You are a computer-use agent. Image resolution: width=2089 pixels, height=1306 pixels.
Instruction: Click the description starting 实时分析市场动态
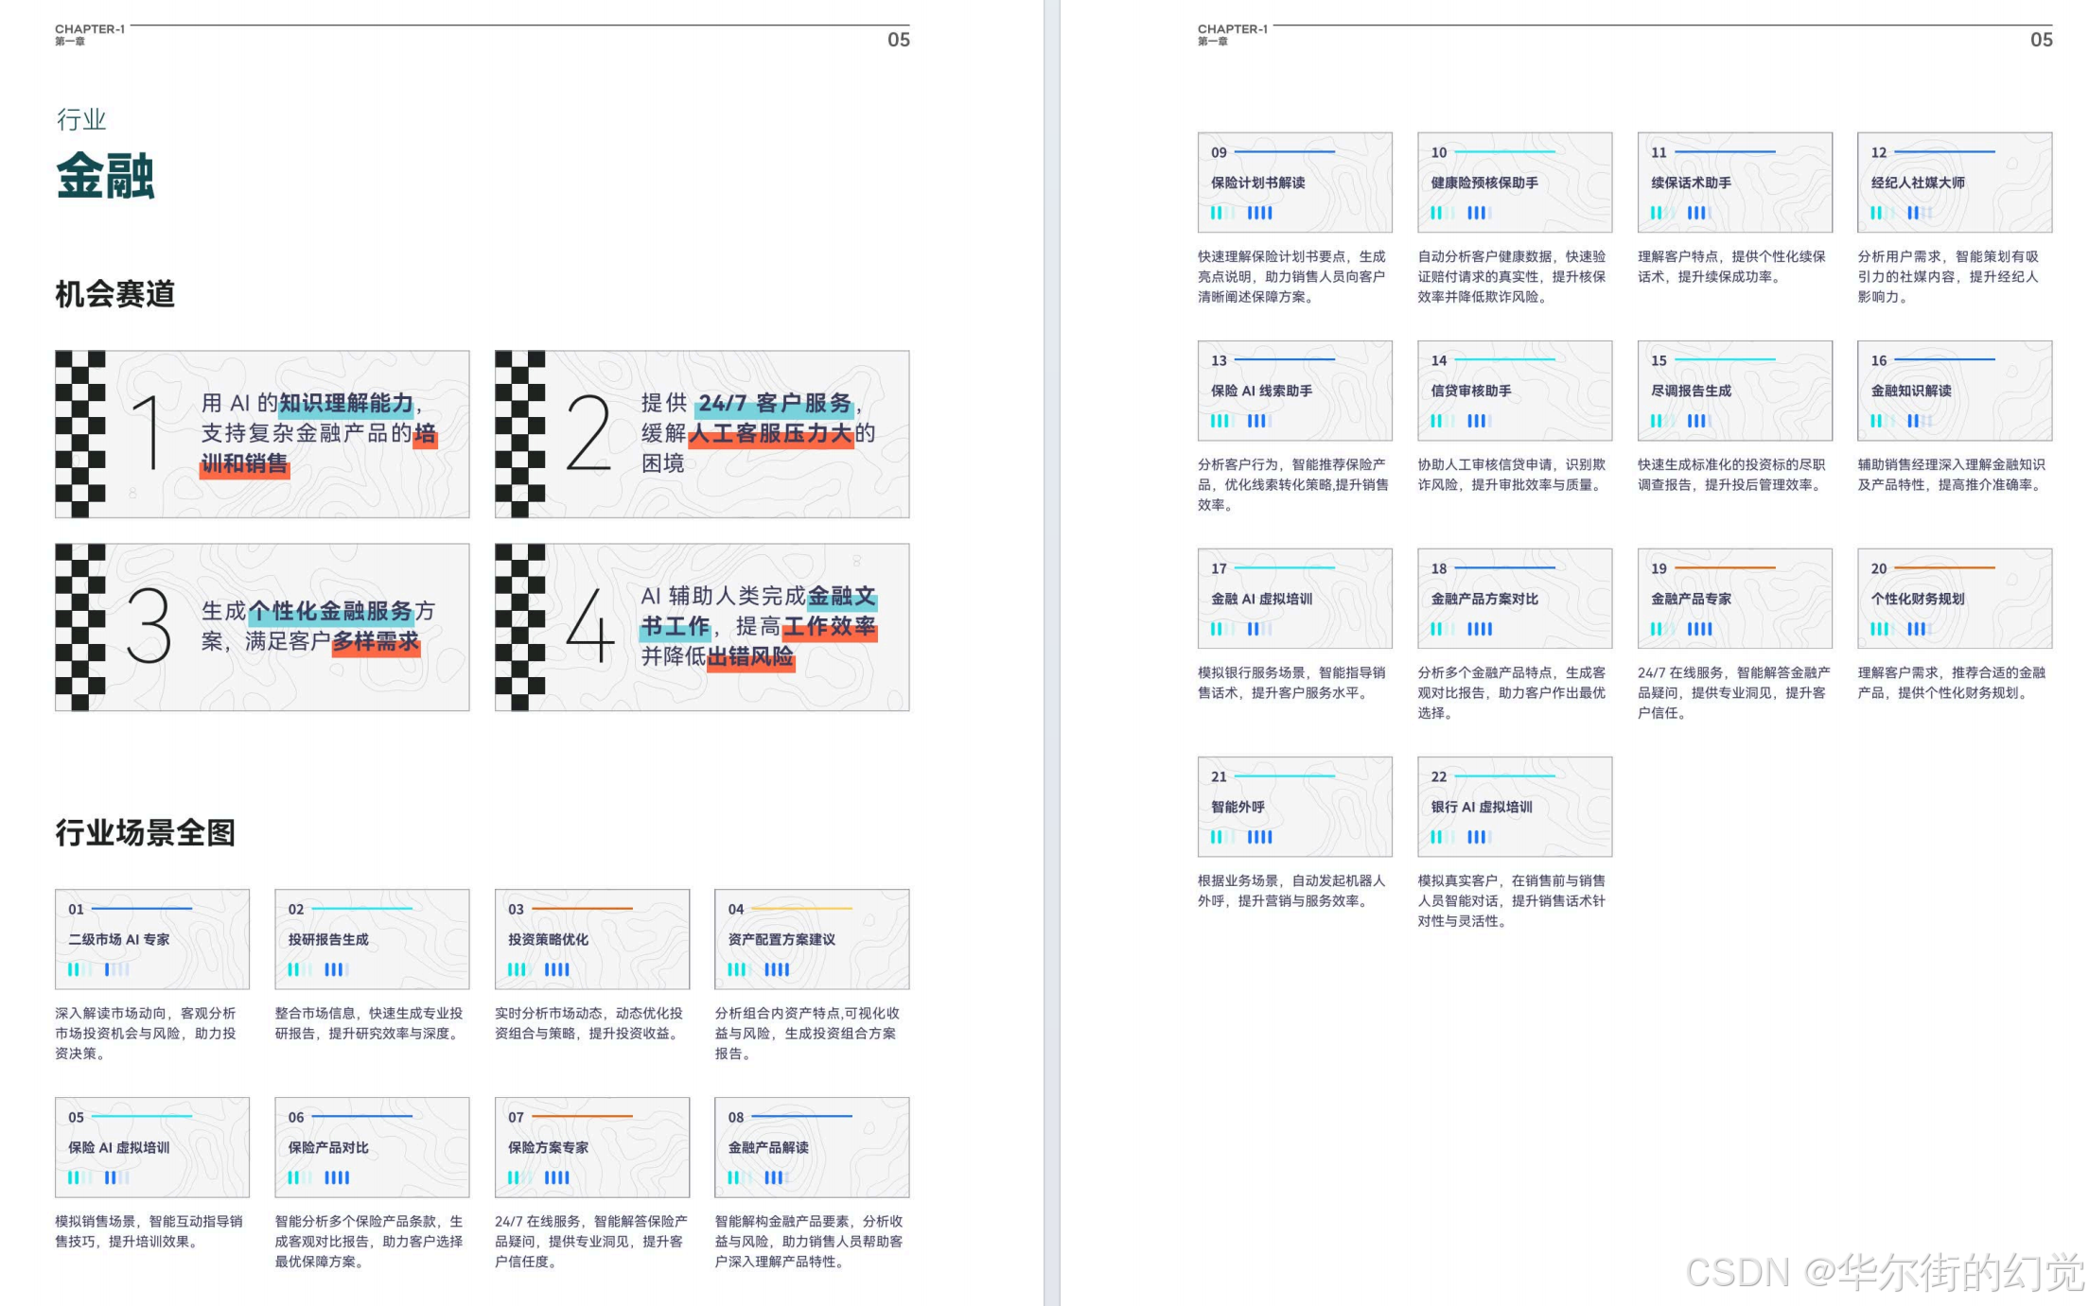pos(588,1023)
